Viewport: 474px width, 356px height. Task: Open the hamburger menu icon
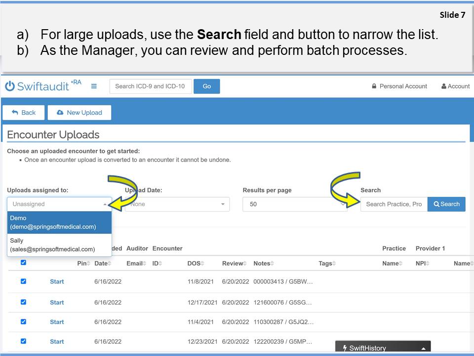tap(94, 86)
